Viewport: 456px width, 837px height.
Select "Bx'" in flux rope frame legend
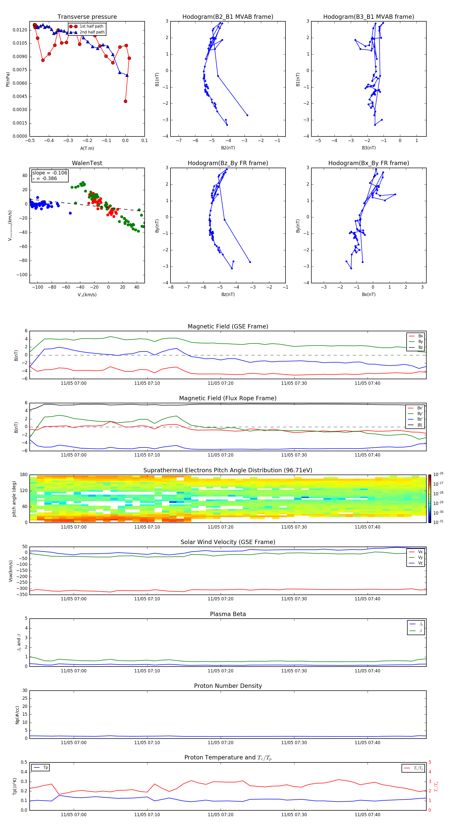(x=415, y=408)
